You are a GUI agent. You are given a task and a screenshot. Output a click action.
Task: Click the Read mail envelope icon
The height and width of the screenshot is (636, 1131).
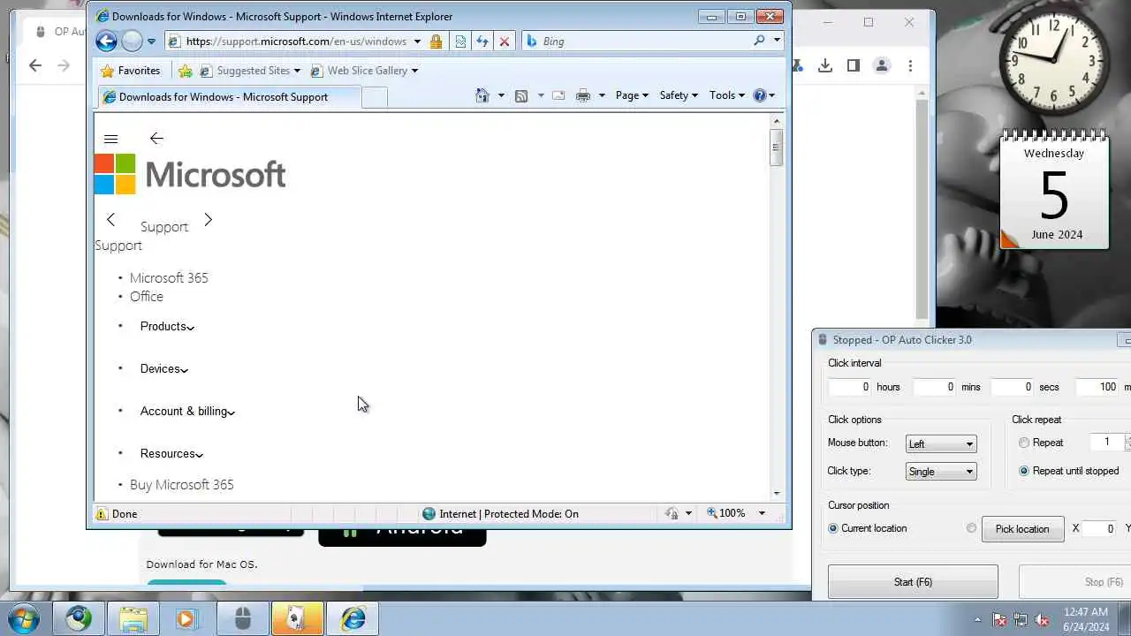(x=558, y=95)
